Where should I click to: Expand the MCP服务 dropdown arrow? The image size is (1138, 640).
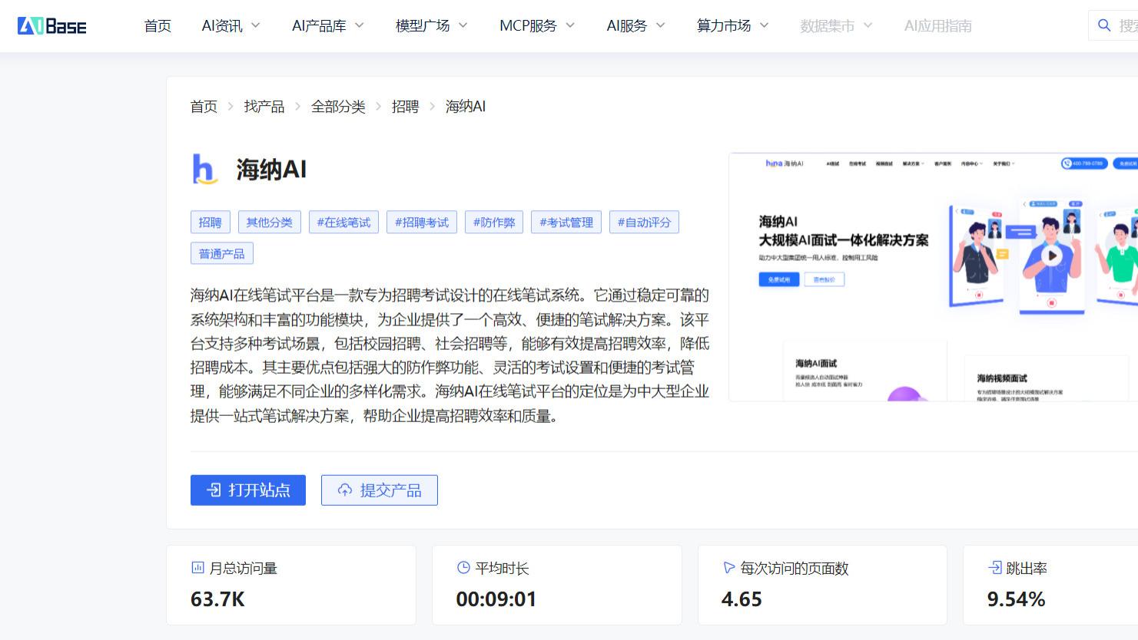tap(570, 25)
